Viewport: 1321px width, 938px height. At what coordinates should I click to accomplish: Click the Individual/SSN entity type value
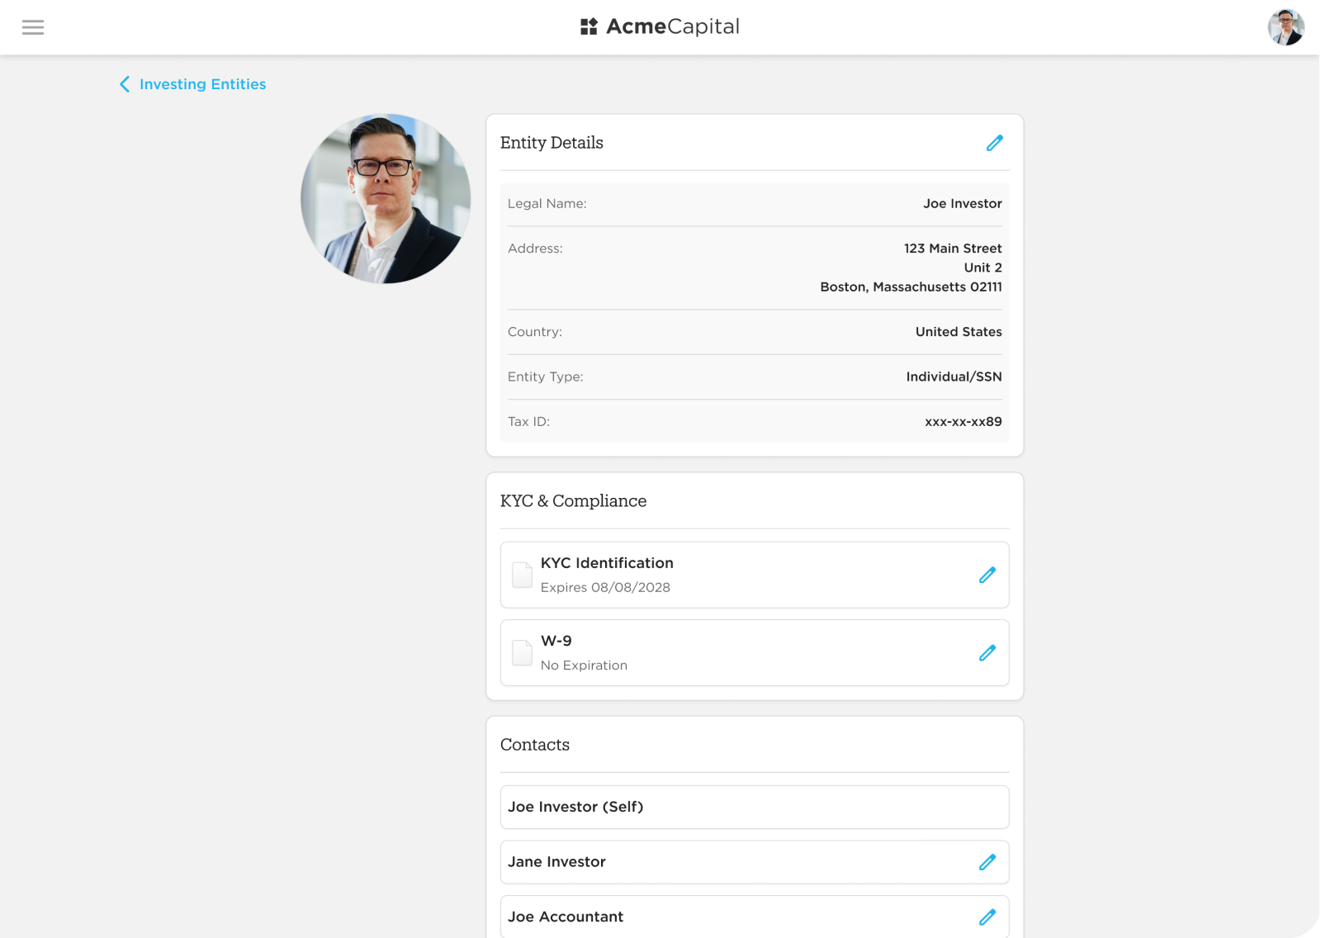tap(954, 377)
